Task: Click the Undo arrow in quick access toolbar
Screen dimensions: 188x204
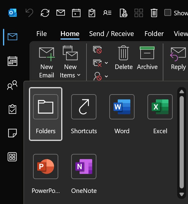Action: pyautogui.click(x=29, y=13)
